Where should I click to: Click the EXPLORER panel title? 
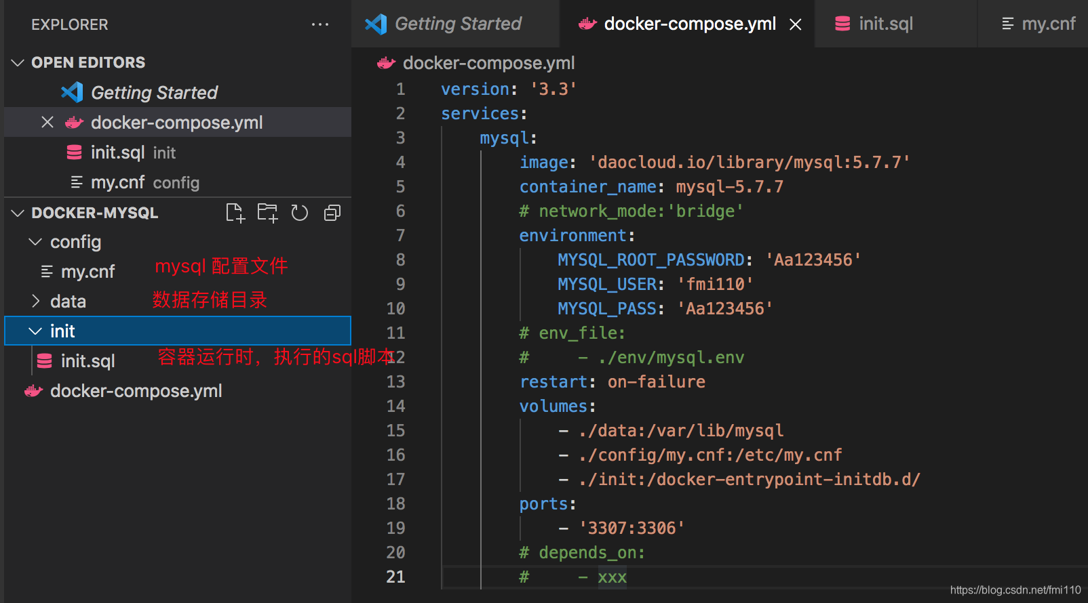(70, 24)
